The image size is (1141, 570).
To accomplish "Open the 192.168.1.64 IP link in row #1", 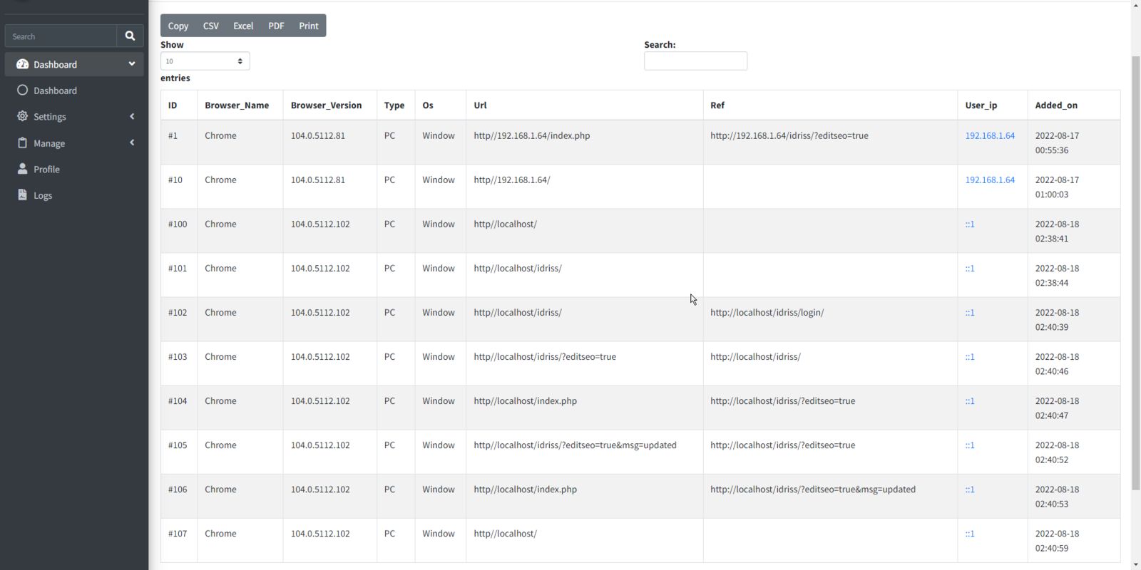I will [989, 135].
